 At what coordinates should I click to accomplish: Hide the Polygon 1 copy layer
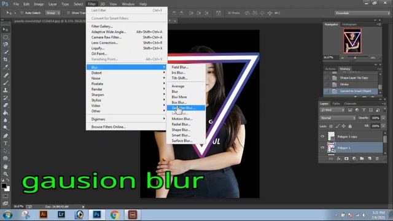322,136
